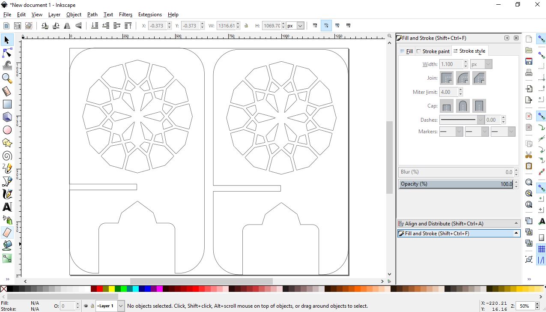Pick the yellow swatch in the palette
The height and width of the screenshot is (312, 546).
click(x=112, y=289)
